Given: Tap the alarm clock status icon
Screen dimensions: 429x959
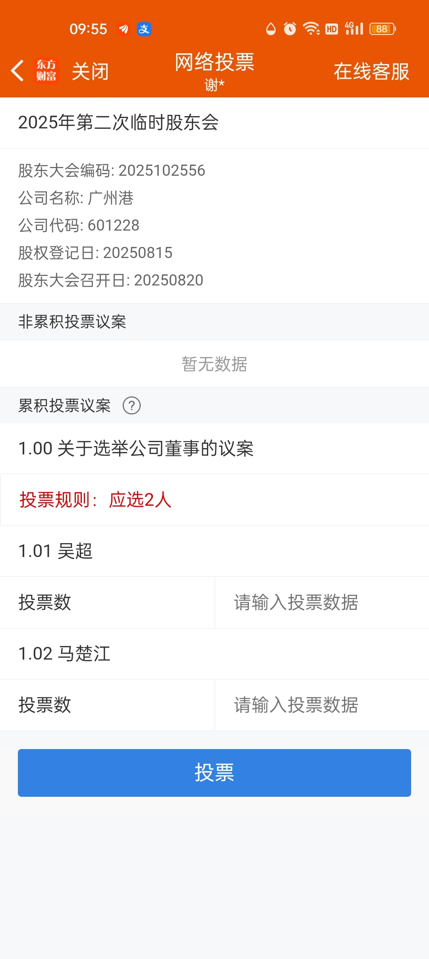Looking at the screenshot, I should coord(290,29).
